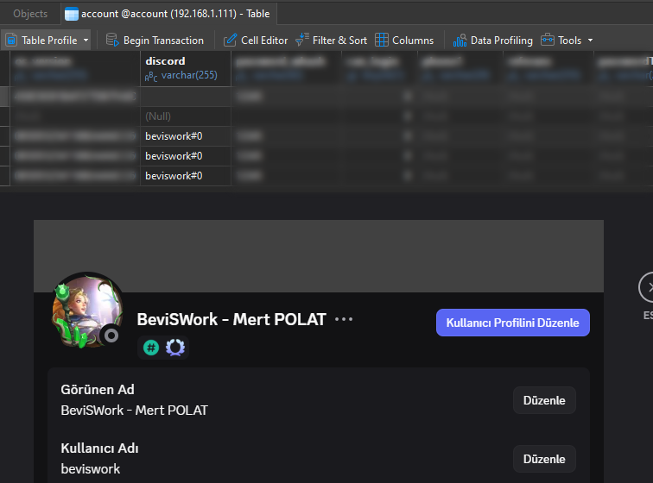Select the account @account Table tab
The width and height of the screenshot is (653, 483).
(x=168, y=14)
